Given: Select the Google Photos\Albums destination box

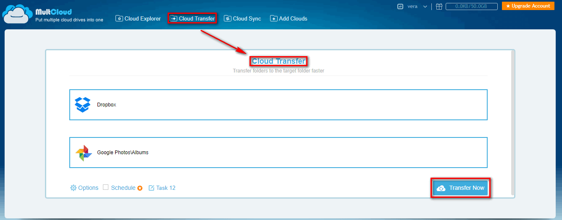Looking at the screenshot, I should [x=278, y=153].
